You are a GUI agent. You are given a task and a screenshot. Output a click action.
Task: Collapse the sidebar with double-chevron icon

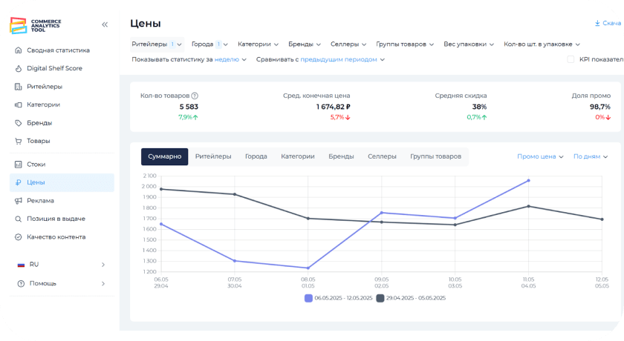point(105,24)
